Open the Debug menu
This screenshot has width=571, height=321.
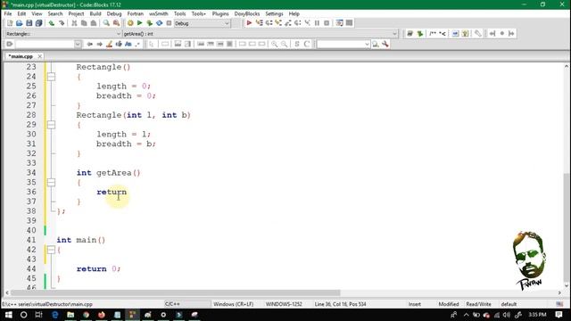point(114,13)
